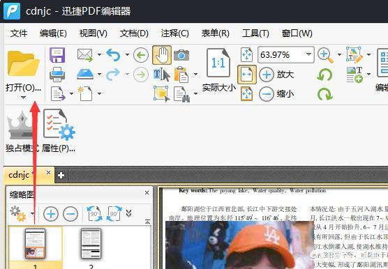Image resolution: width=388 pixels, height=269 pixels.
Task: Open thumbnail options with the gears icon
Action: pos(18,213)
